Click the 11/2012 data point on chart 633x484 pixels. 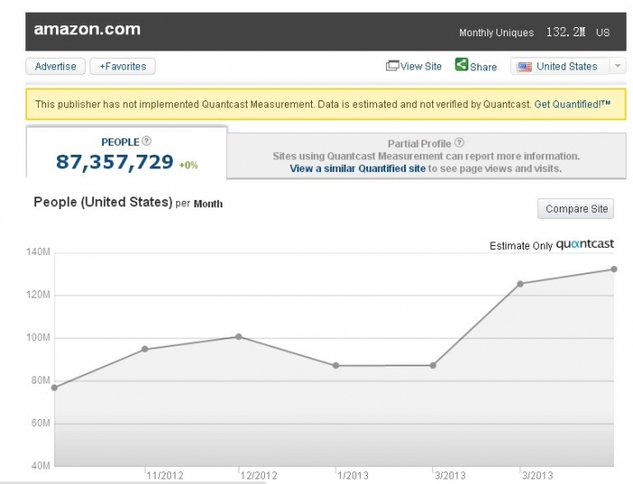[145, 349]
